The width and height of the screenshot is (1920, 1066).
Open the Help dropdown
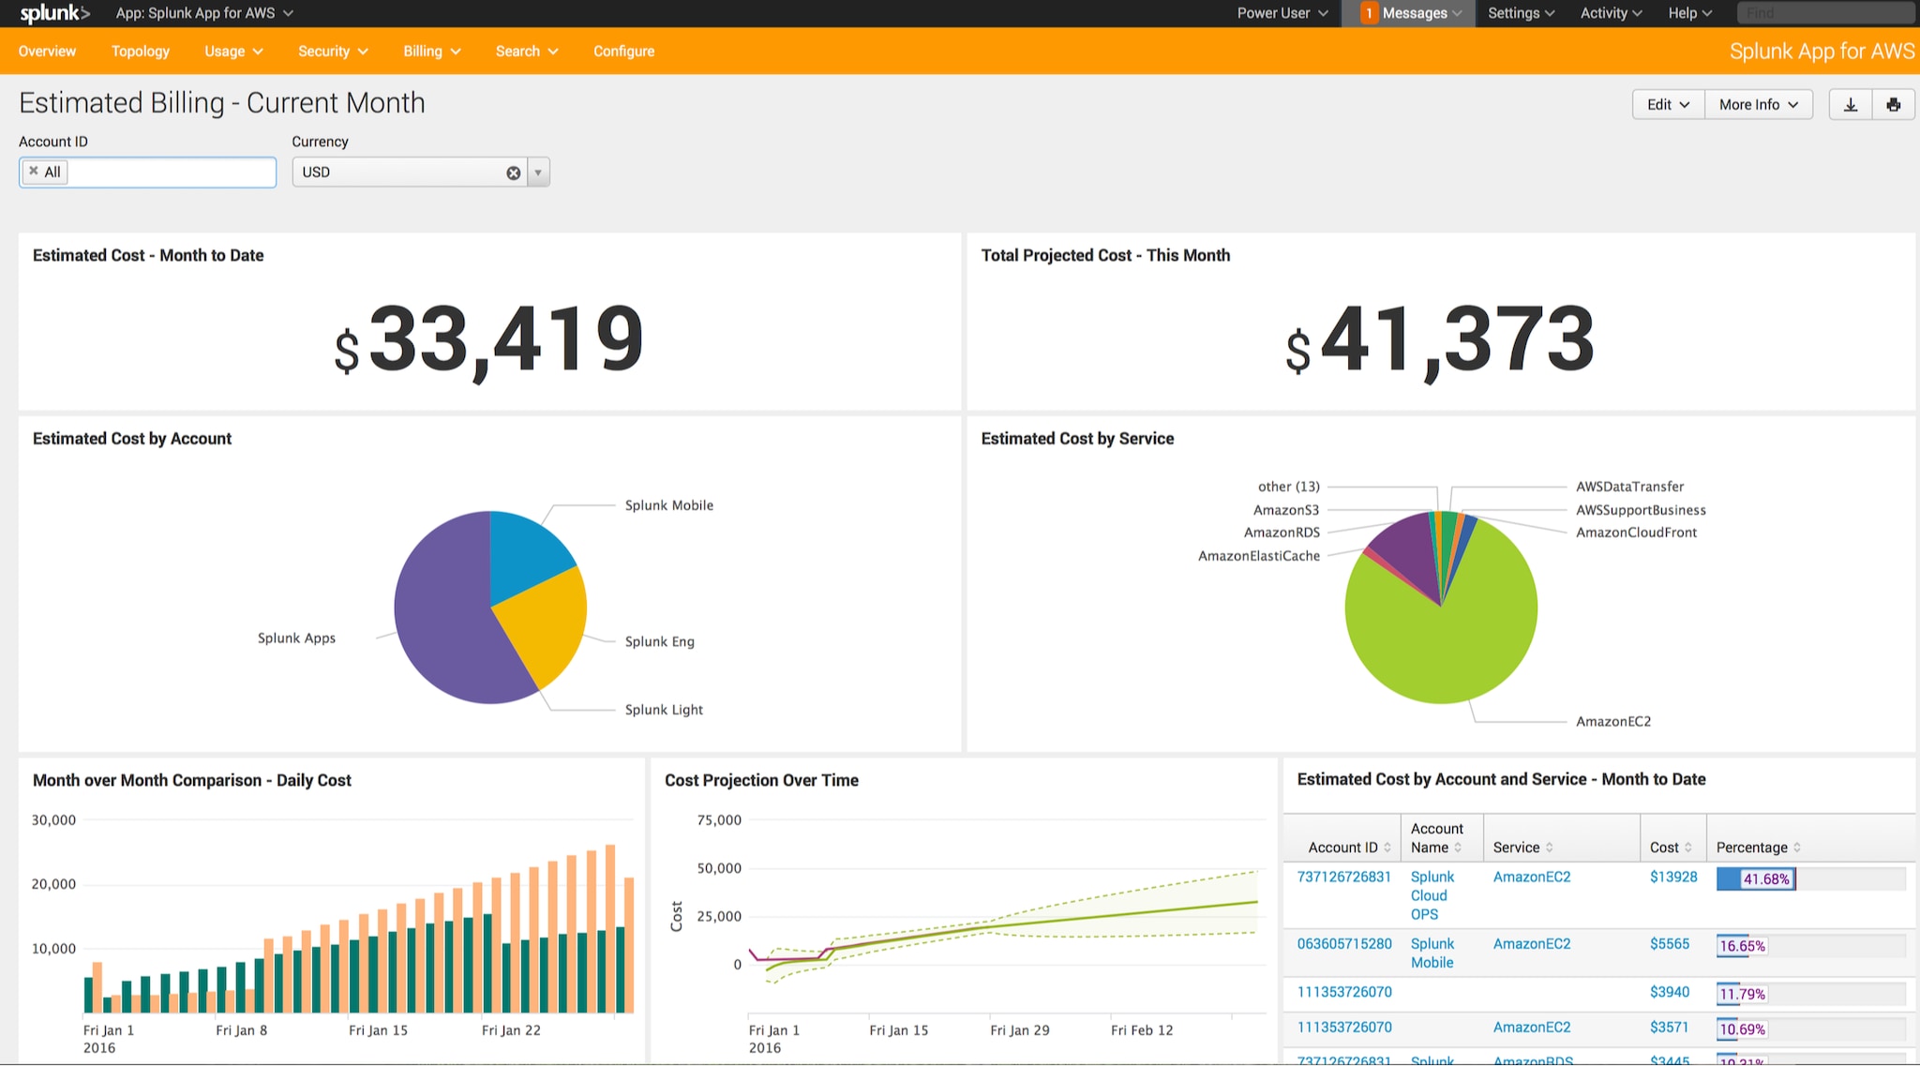[1689, 13]
